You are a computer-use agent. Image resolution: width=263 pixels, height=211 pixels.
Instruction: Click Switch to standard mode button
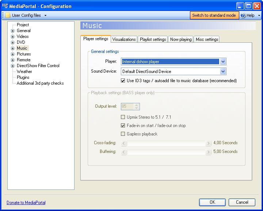214,15
